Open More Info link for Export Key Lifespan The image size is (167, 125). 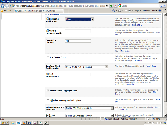(x=125, y=51)
